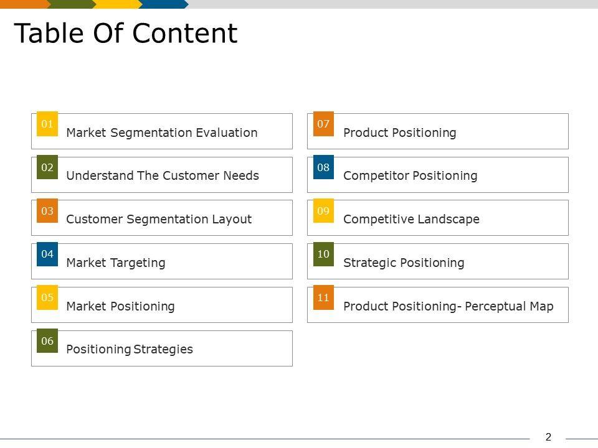This screenshot has height=448, width=598.
Task: Click the green 10 number badge
Action: [x=323, y=254]
